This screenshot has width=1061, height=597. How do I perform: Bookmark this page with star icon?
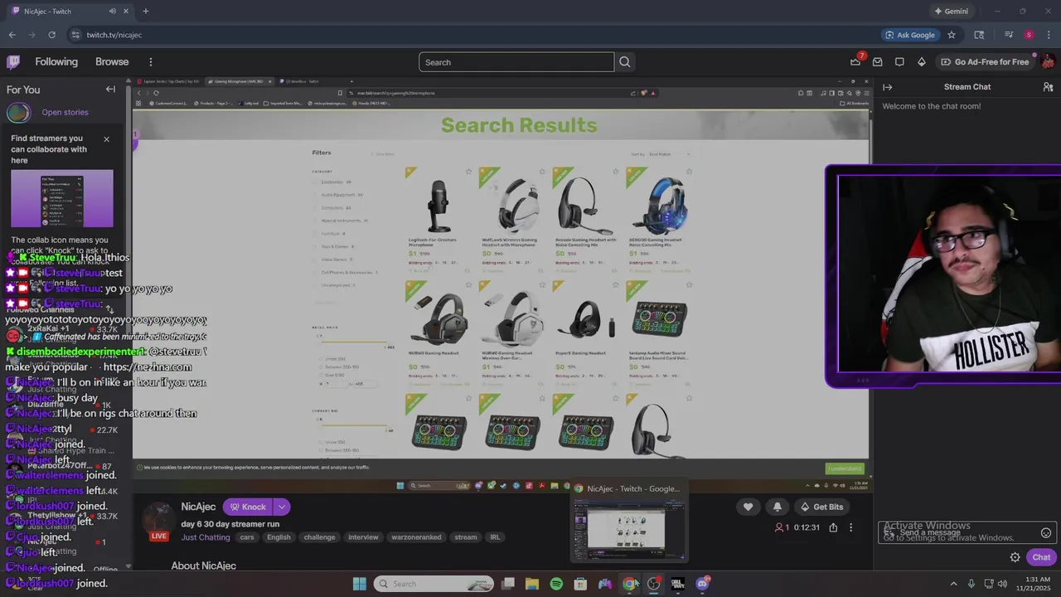[952, 35]
